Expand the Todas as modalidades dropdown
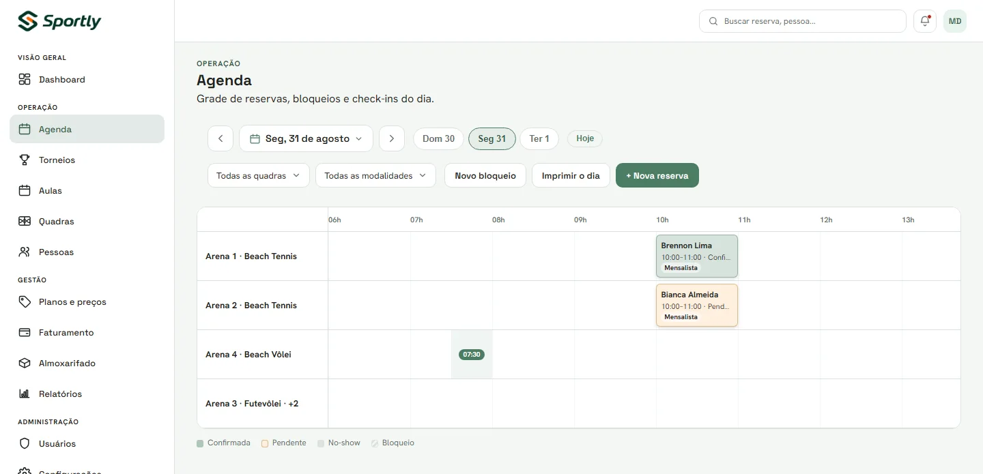This screenshot has width=983, height=474. click(375, 175)
